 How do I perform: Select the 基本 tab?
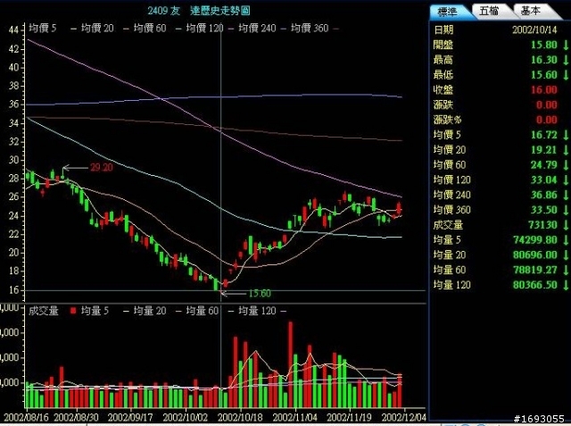(530, 11)
